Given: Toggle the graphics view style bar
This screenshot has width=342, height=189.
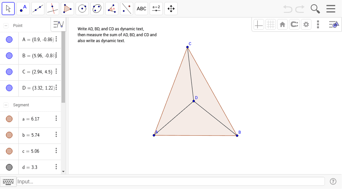Looking at the screenshot, I should coord(334,24).
